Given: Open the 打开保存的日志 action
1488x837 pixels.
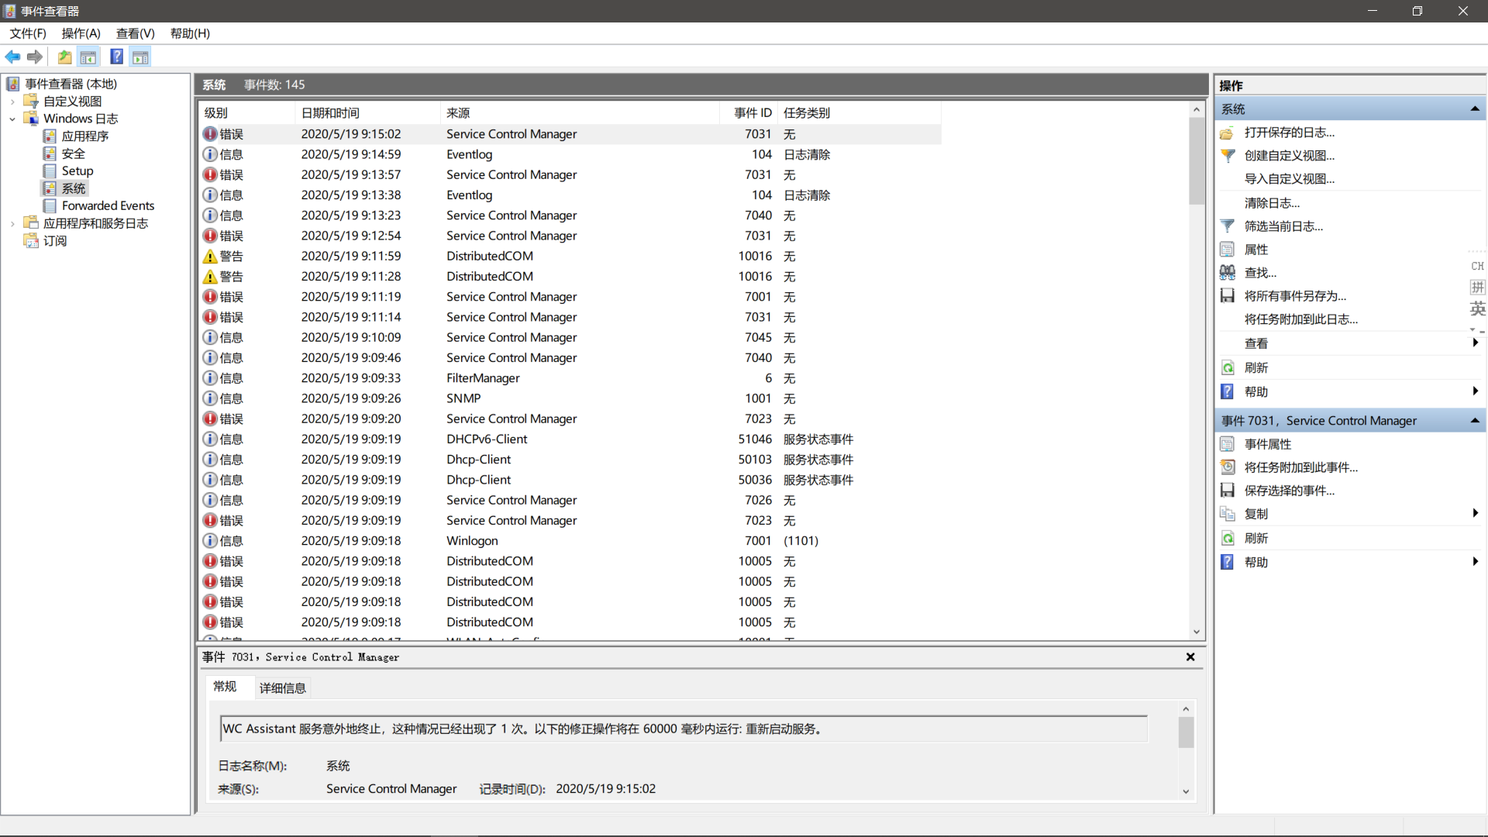Looking at the screenshot, I should (1289, 133).
